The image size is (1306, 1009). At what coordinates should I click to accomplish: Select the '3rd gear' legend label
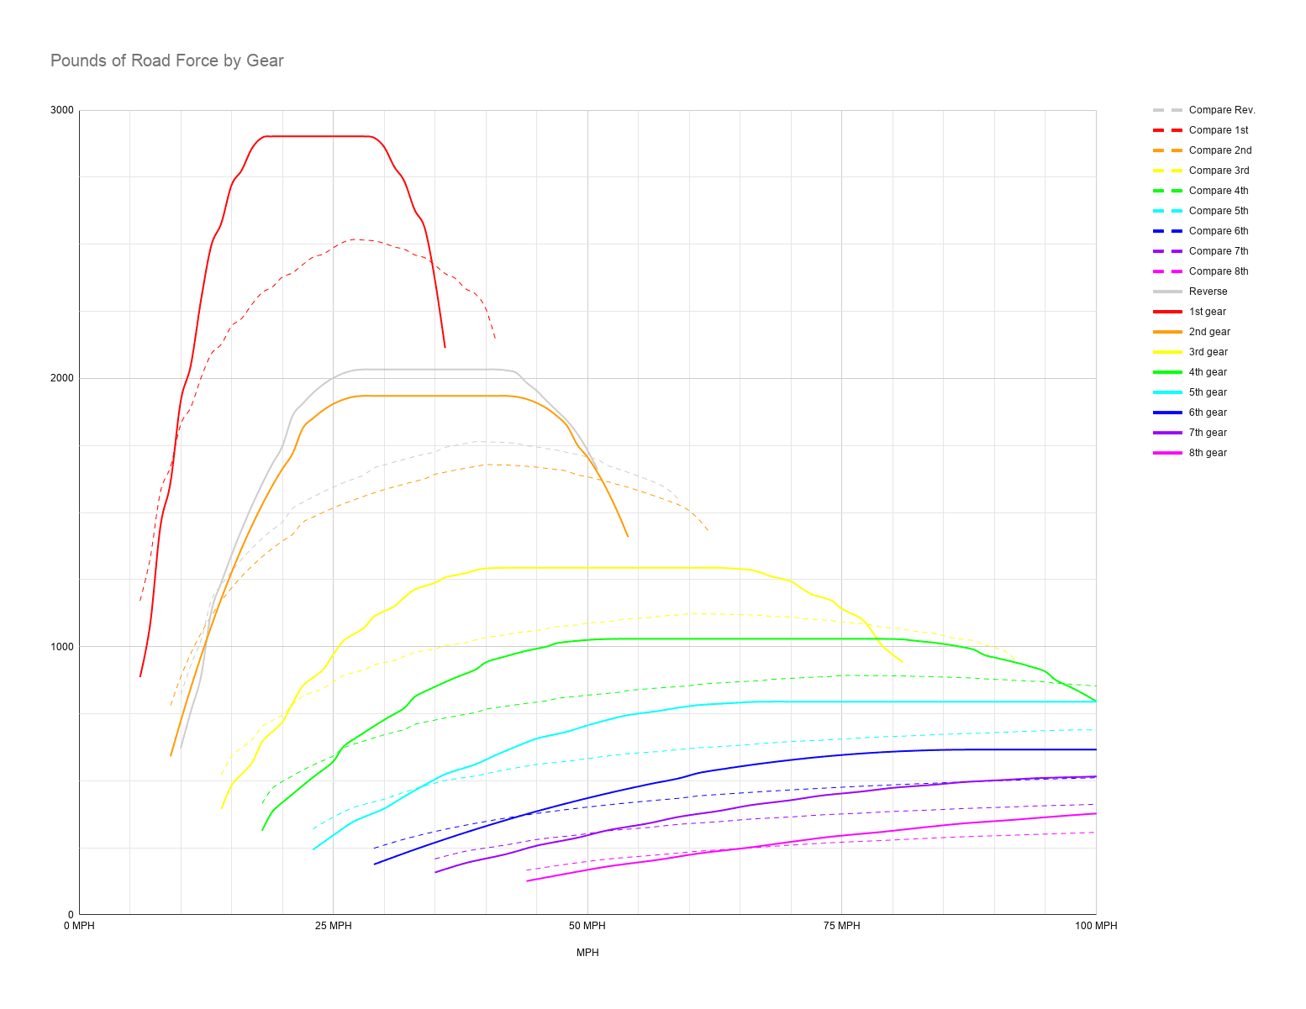point(1209,352)
